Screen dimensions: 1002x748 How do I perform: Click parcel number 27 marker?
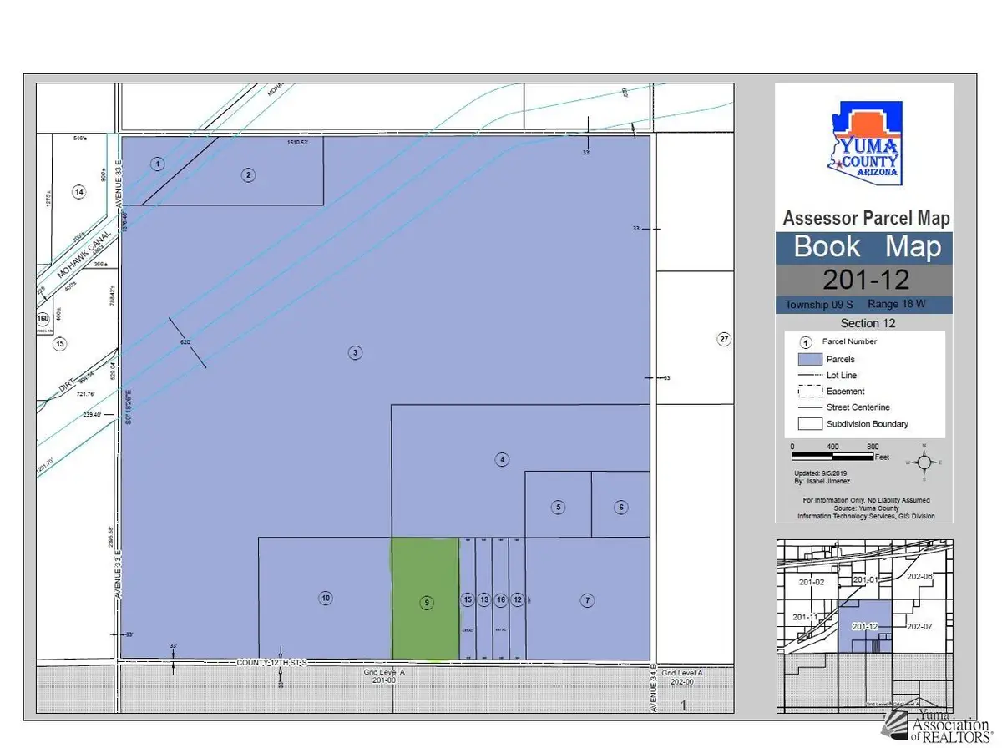(x=723, y=339)
